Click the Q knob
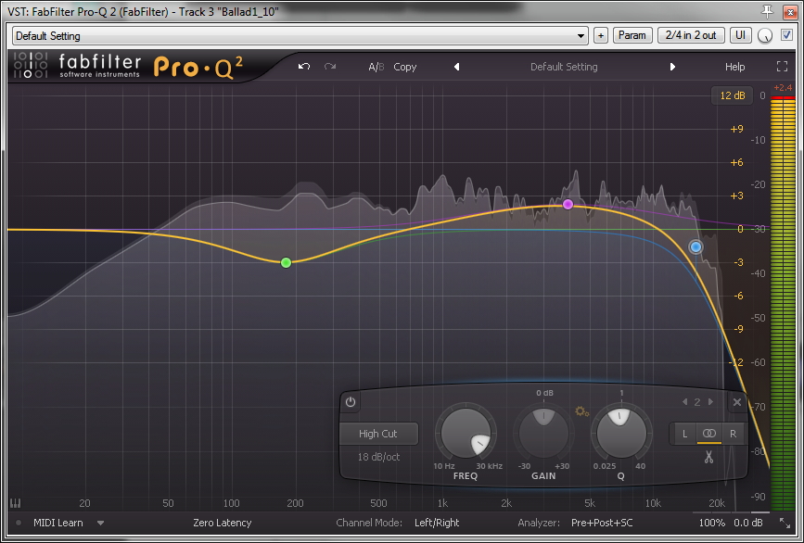 tap(621, 434)
